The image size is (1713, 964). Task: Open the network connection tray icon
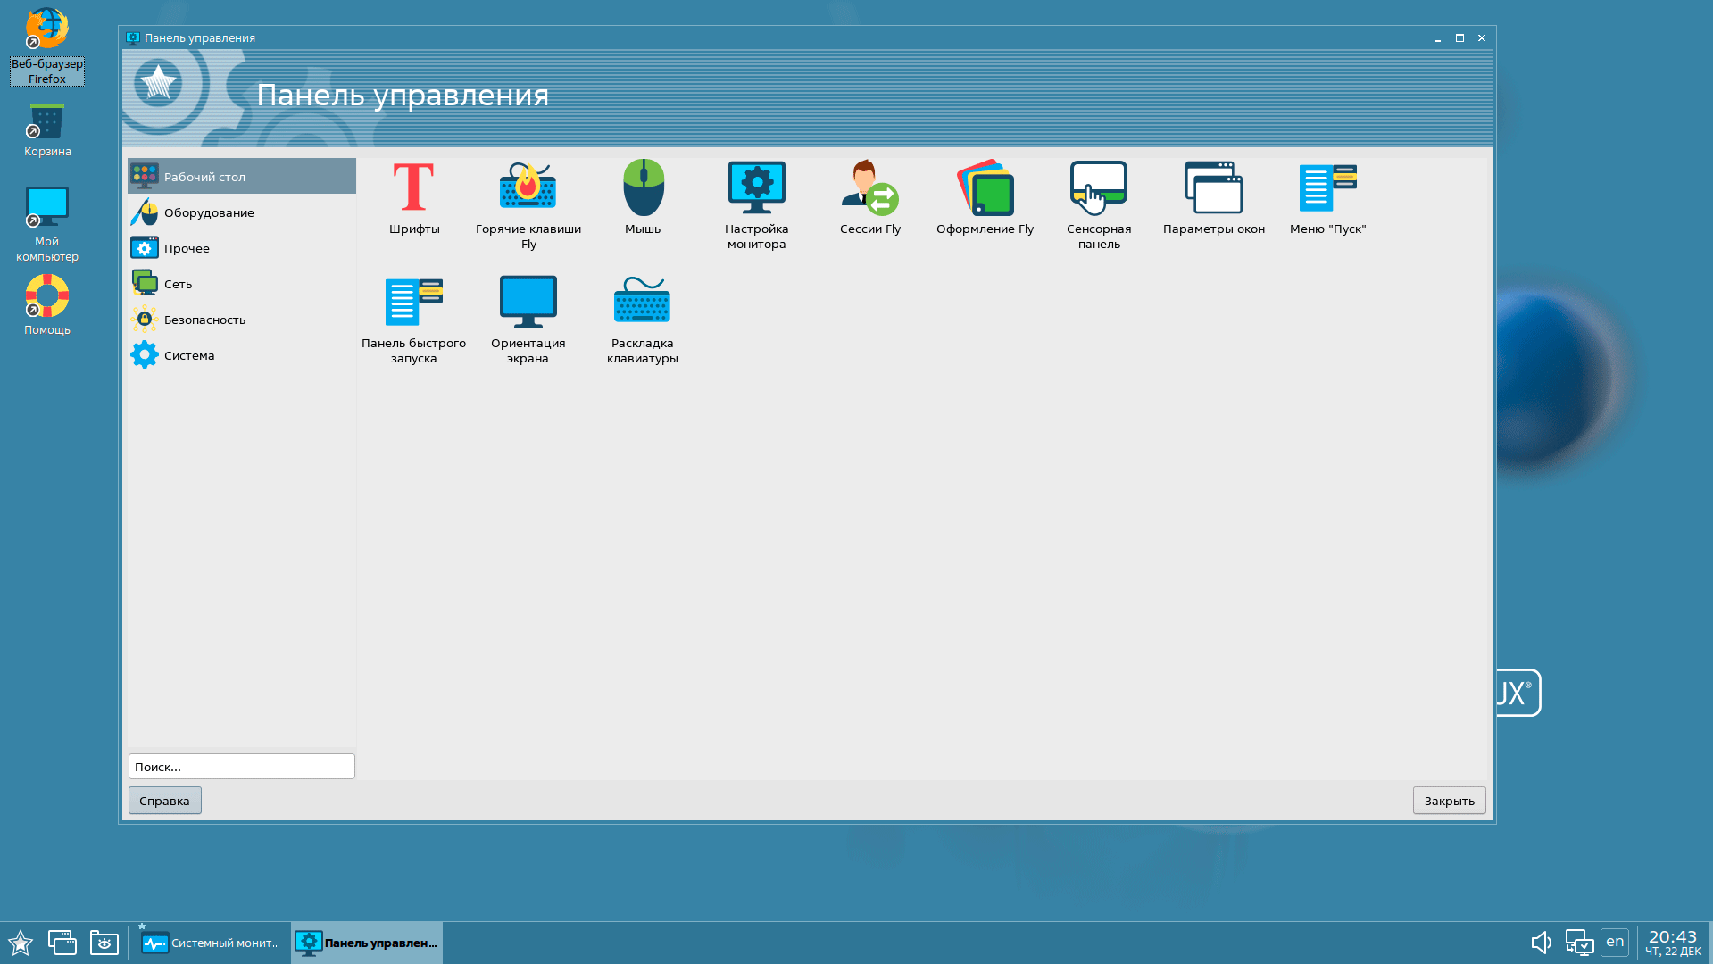tap(1579, 943)
